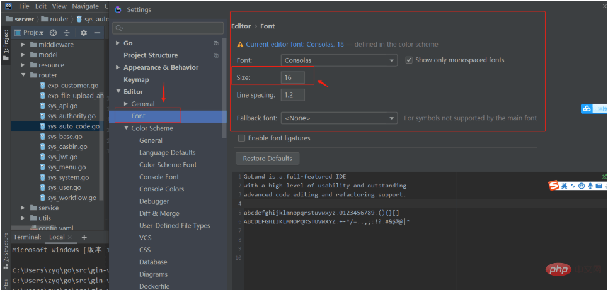Select Project Structure in Settings
Viewport: 608px width, 290px height.
[151, 55]
